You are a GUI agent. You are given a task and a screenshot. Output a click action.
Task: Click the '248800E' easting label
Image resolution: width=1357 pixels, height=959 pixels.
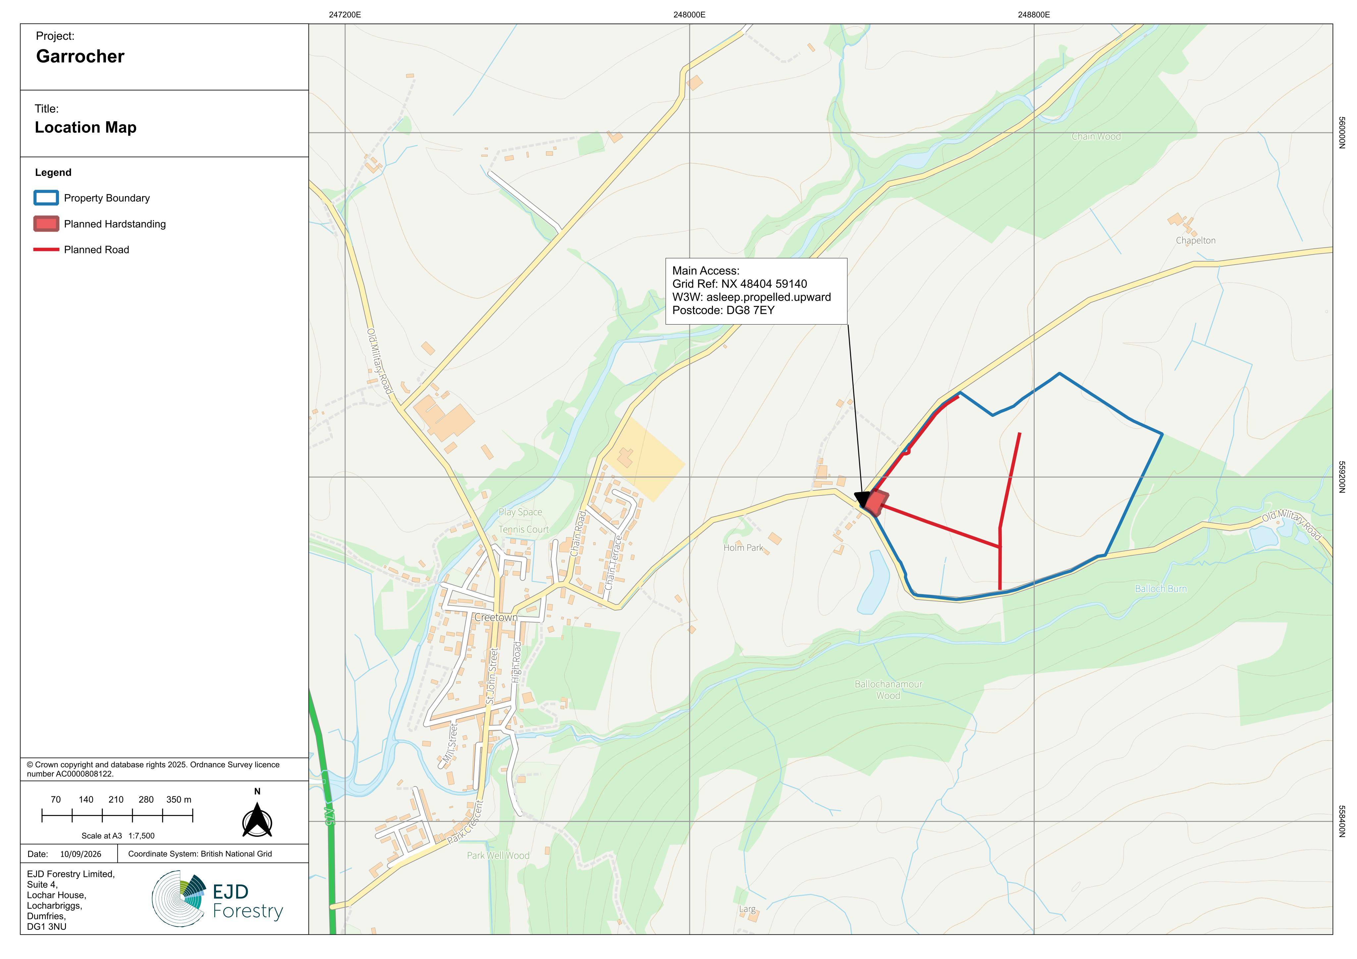click(1034, 15)
